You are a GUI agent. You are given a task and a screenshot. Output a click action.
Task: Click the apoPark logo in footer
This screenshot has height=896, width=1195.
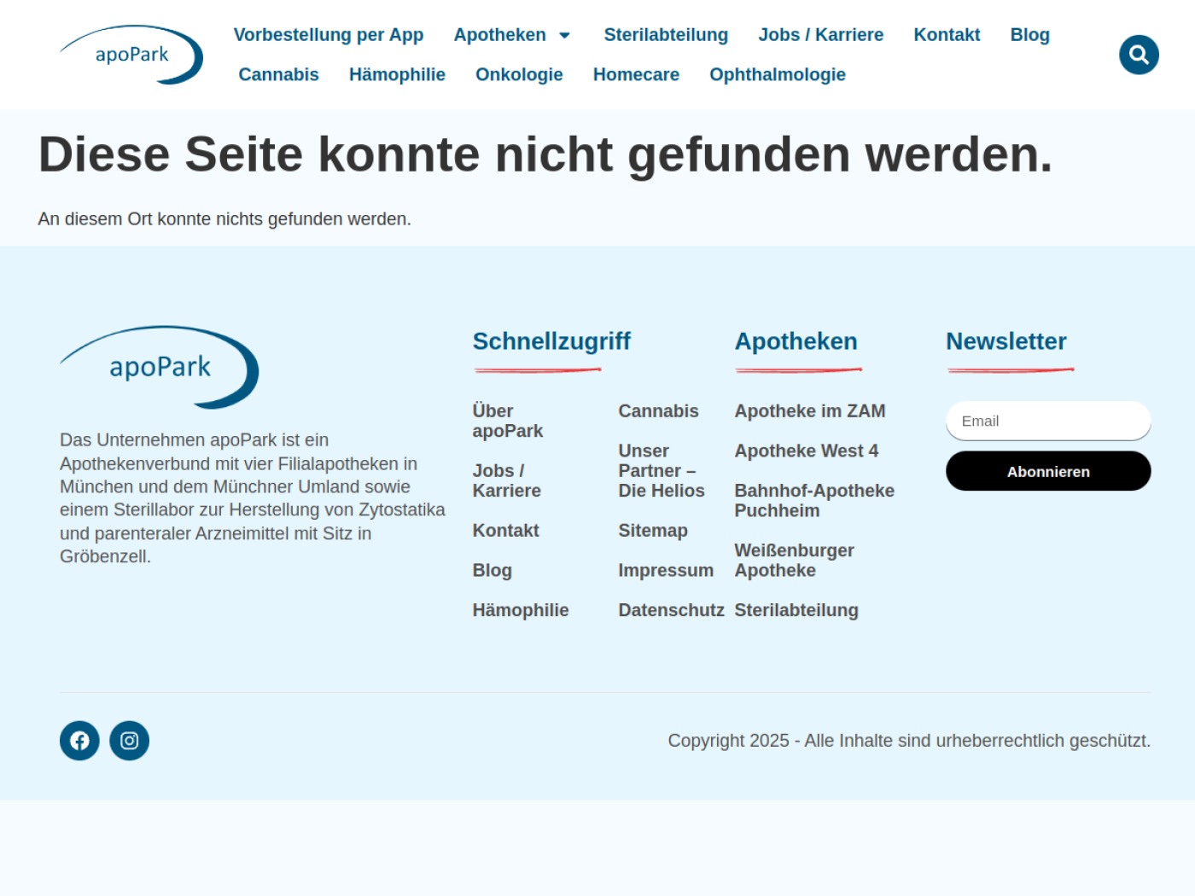coord(160,367)
